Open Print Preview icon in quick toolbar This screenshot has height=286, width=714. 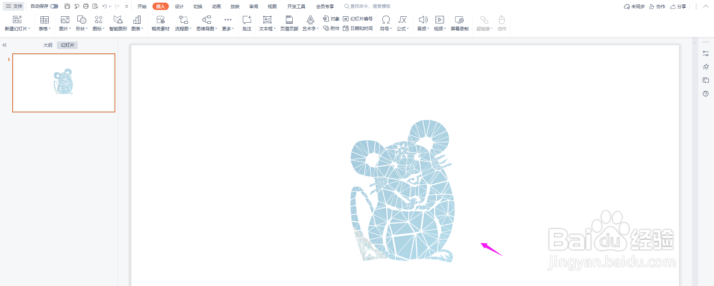tap(95, 6)
